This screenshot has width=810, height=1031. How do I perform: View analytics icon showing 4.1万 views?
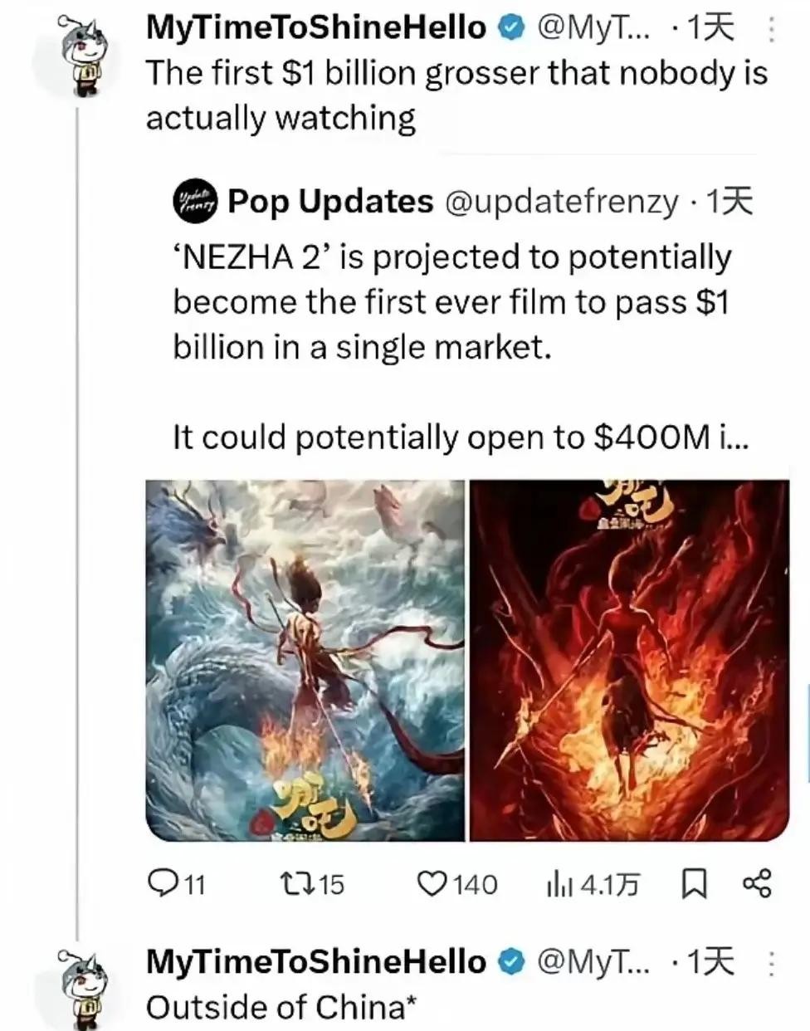point(559,884)
